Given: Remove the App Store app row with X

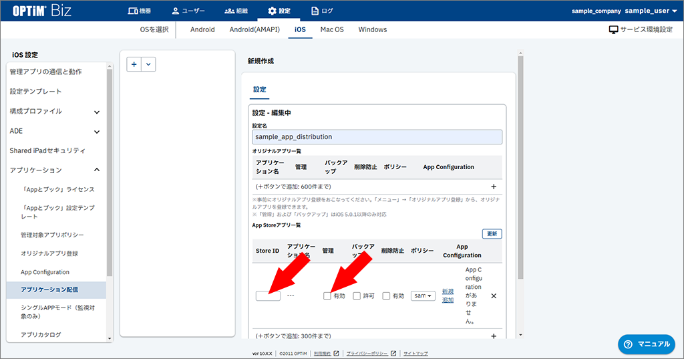Looking at the screenshot, I should tap(494, 296).
